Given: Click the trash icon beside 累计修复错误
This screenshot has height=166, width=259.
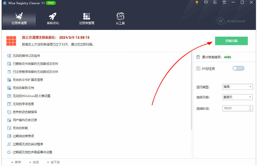Looking at the screenshot, I should [198, 57].
